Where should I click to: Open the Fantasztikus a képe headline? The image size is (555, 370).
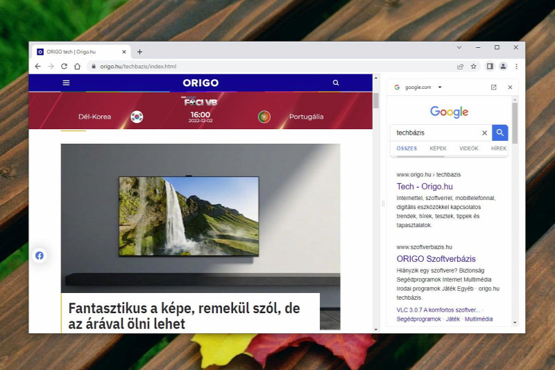point(184,316)
